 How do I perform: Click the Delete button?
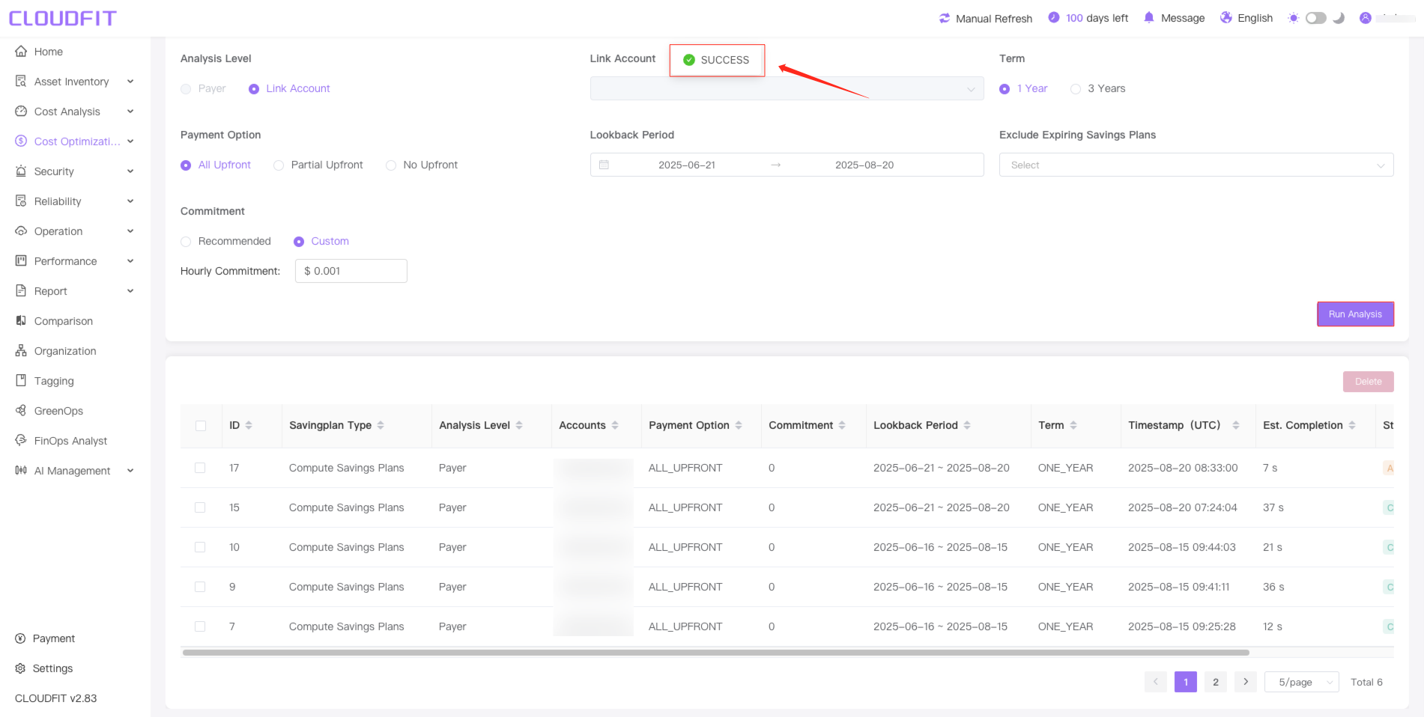(1368, 382)
